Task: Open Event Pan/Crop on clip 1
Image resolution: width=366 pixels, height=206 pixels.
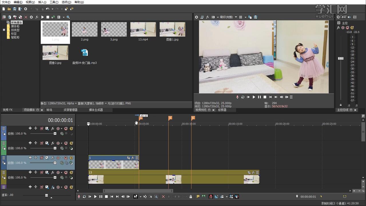Action: pyautogui.click(x=128, y=158)
